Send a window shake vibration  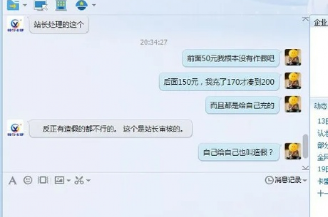pos(43,180)
